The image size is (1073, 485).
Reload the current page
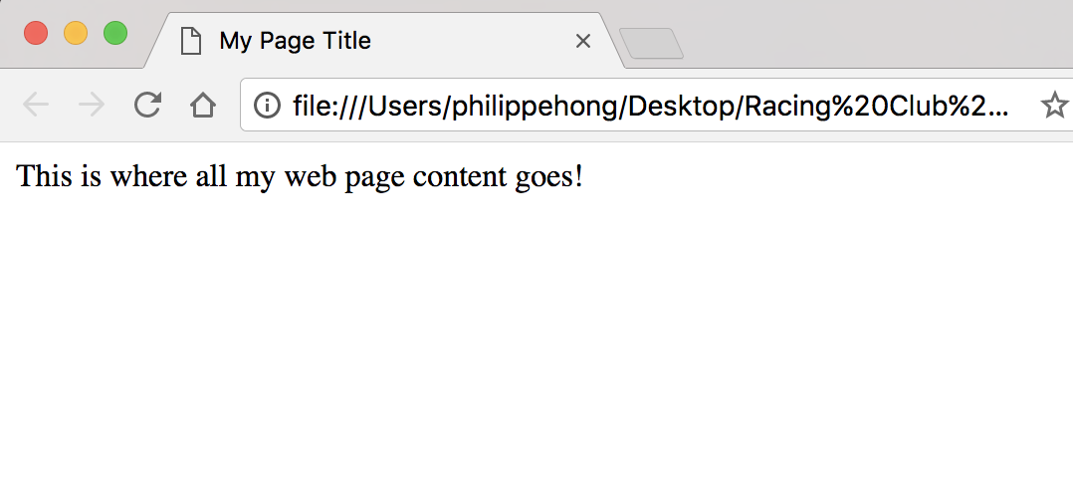[147, 105]
